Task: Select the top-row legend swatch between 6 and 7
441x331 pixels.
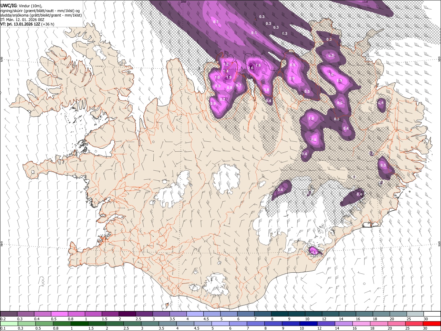Action: (245, 314)
